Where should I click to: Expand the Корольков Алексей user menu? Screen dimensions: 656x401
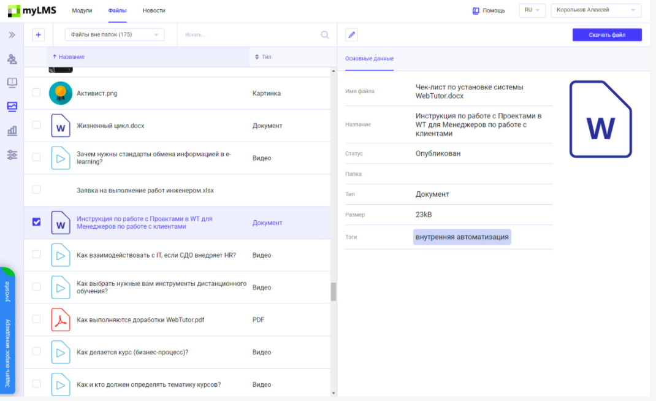pyautogui.click(x=596, y=10)
